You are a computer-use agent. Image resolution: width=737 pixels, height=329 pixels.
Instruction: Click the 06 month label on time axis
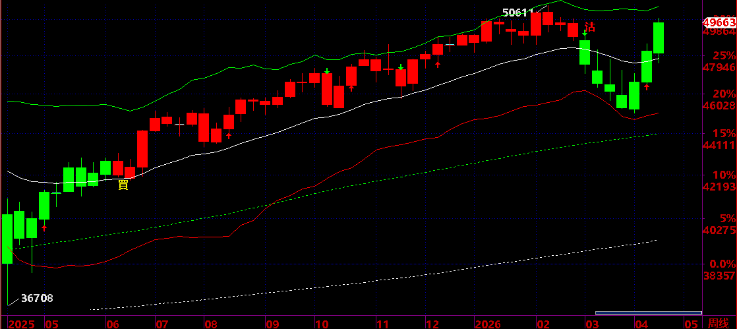pos(113,324)
